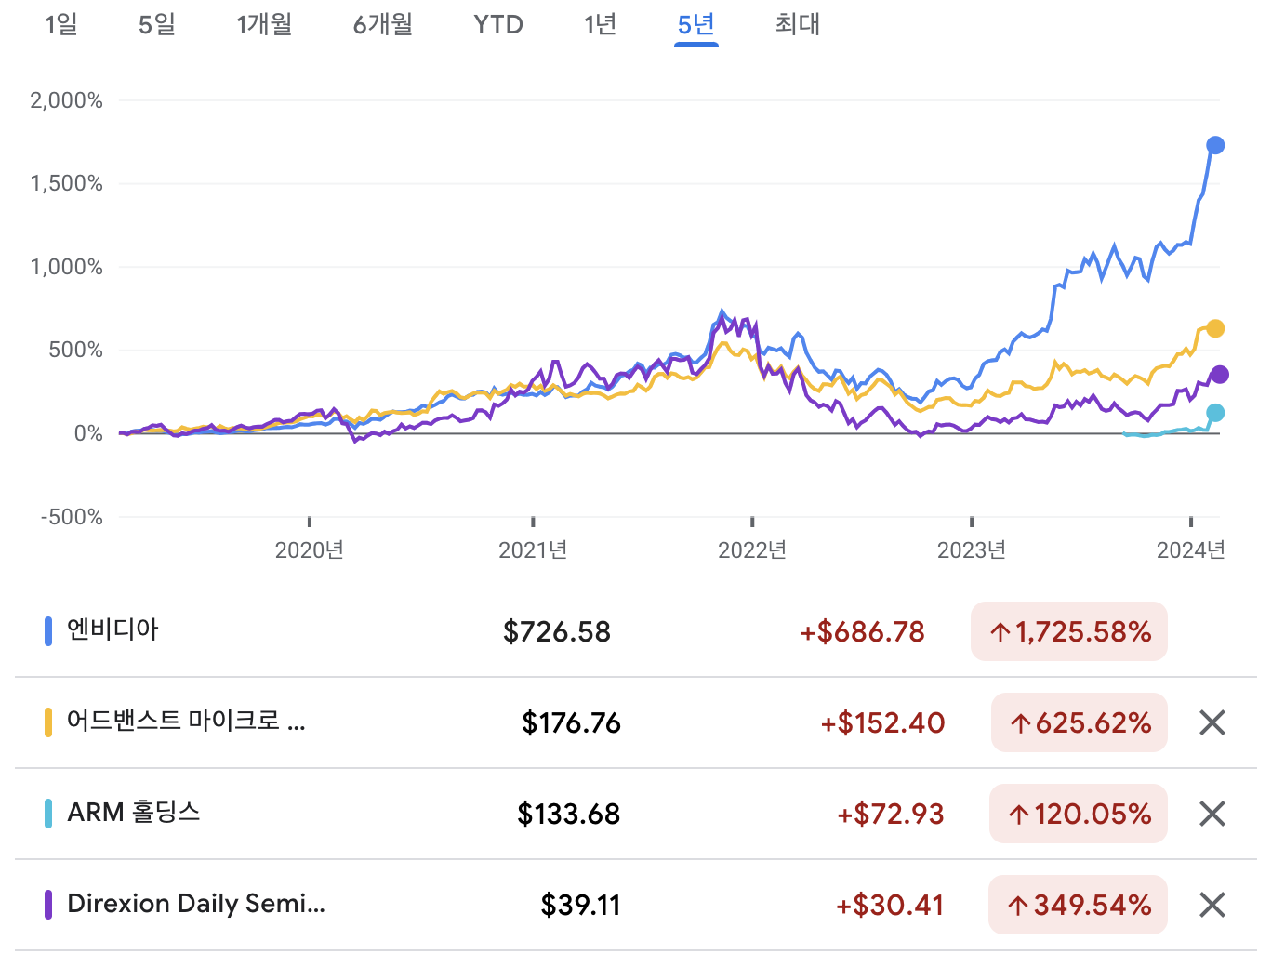Click the $176.76 price
The image size is (1285, 967).
point(571,723)
